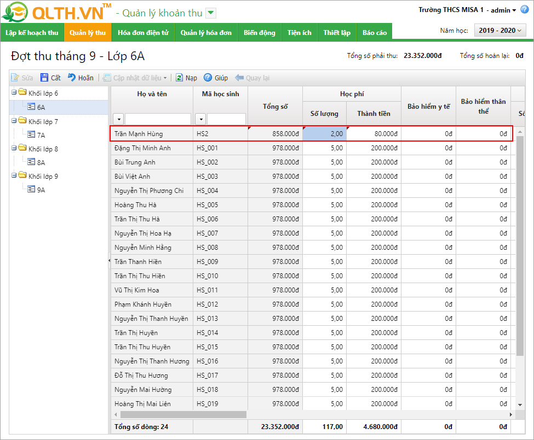
Task: Open the Quản lý khoản thu module dropdown
Action: coord(211,13)
